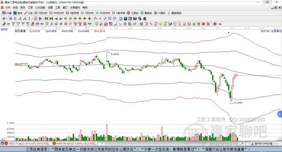Open the calculator icon
Screen dimensions: 282x152
125,19
